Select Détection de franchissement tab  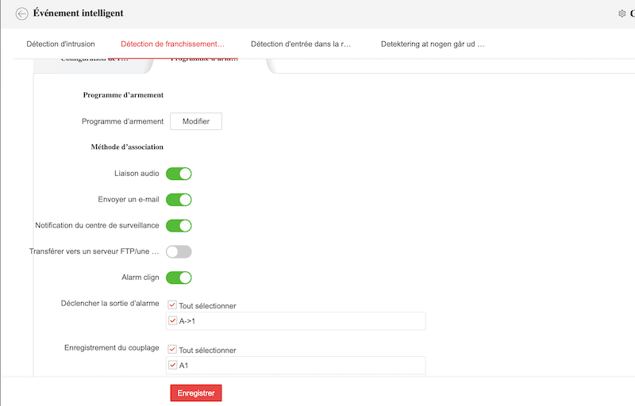172,44
